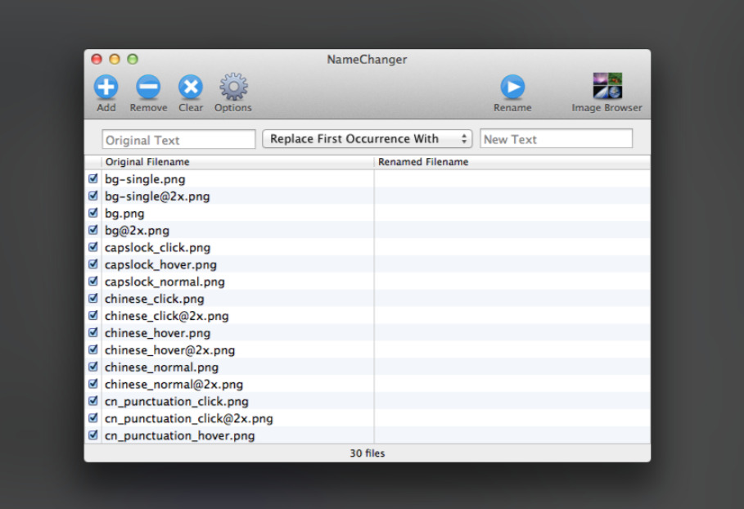Open the Replace First Occurrence With dropdown
This screenshot has height=509, width=744.
click(x=367, y=139)
